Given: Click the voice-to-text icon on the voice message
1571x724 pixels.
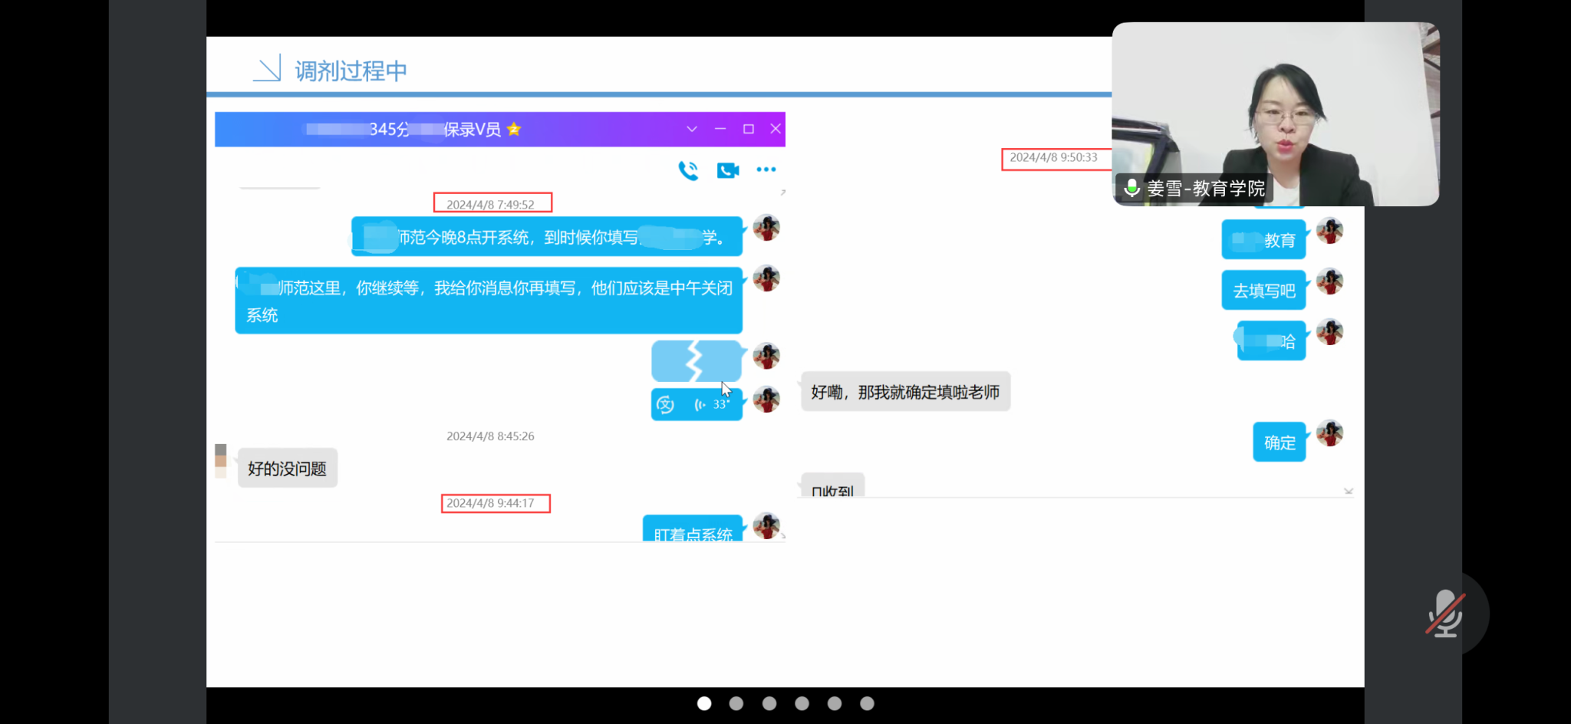Looking at the screenshot, I should click(665, 404).
